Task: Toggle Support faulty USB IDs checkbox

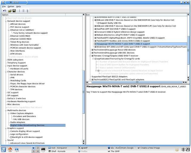Action: 99,23
